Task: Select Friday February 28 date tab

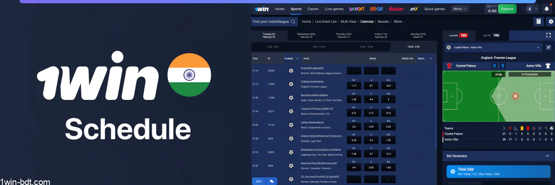Action: (381, 35)
